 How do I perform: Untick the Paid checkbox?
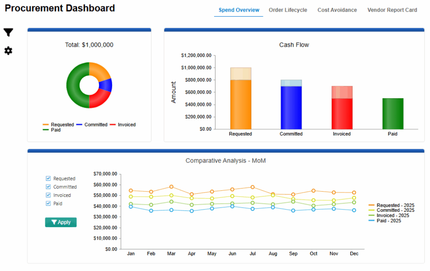point(48,203)
